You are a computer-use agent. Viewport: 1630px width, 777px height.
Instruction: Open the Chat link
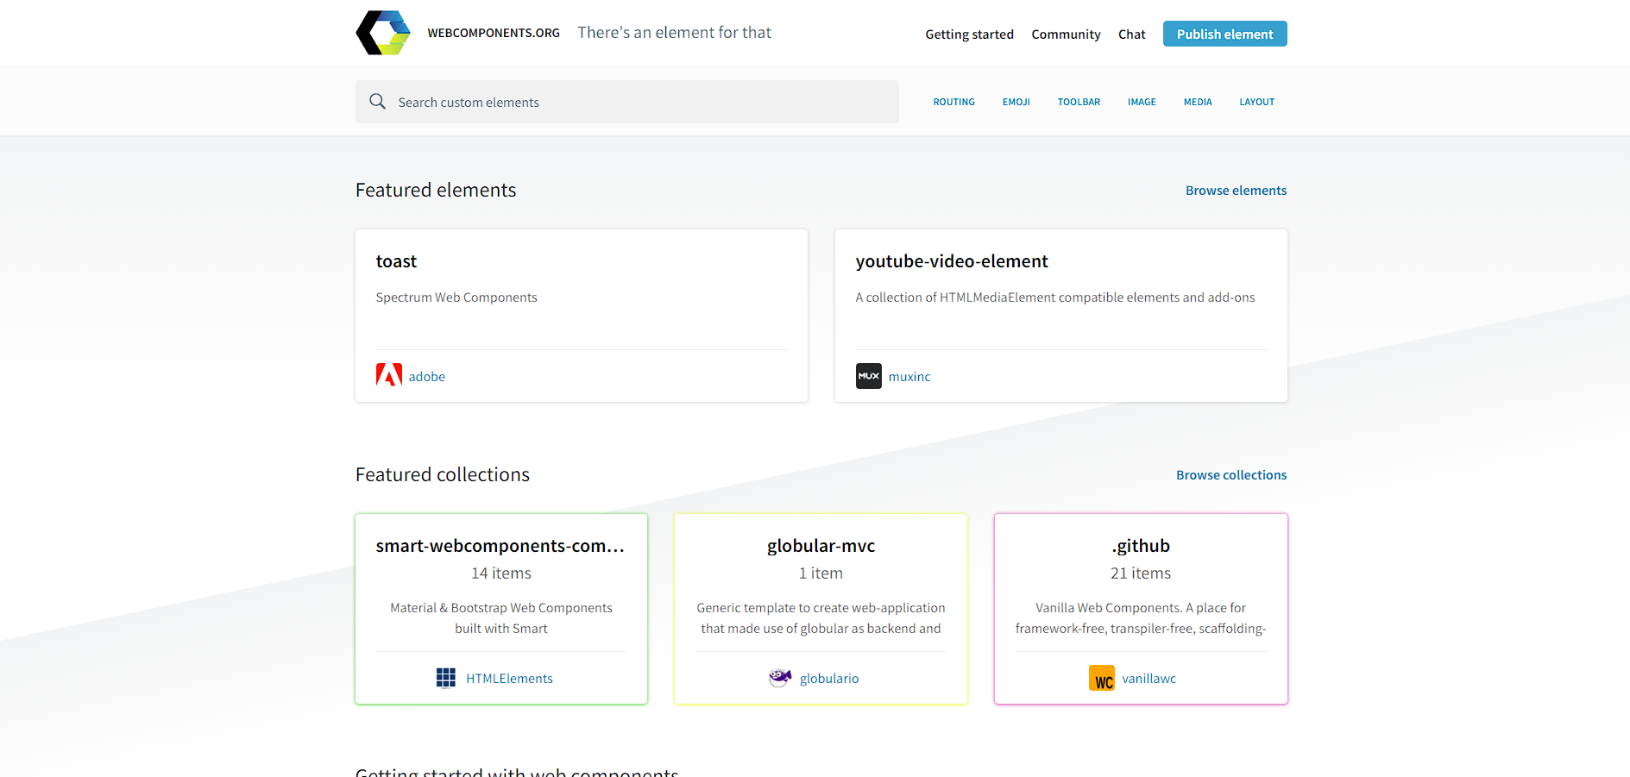(1131, 34)
